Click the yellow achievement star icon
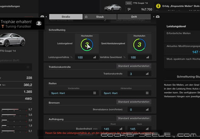The image size is (200, 139). click(x=158, y=6)
